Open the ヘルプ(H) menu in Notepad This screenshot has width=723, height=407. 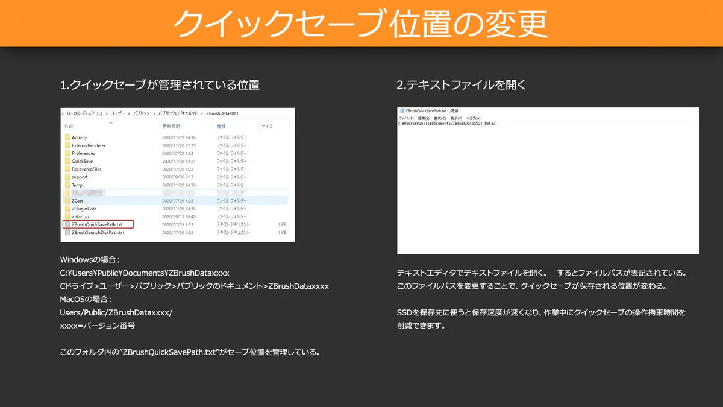click(474, 118)
